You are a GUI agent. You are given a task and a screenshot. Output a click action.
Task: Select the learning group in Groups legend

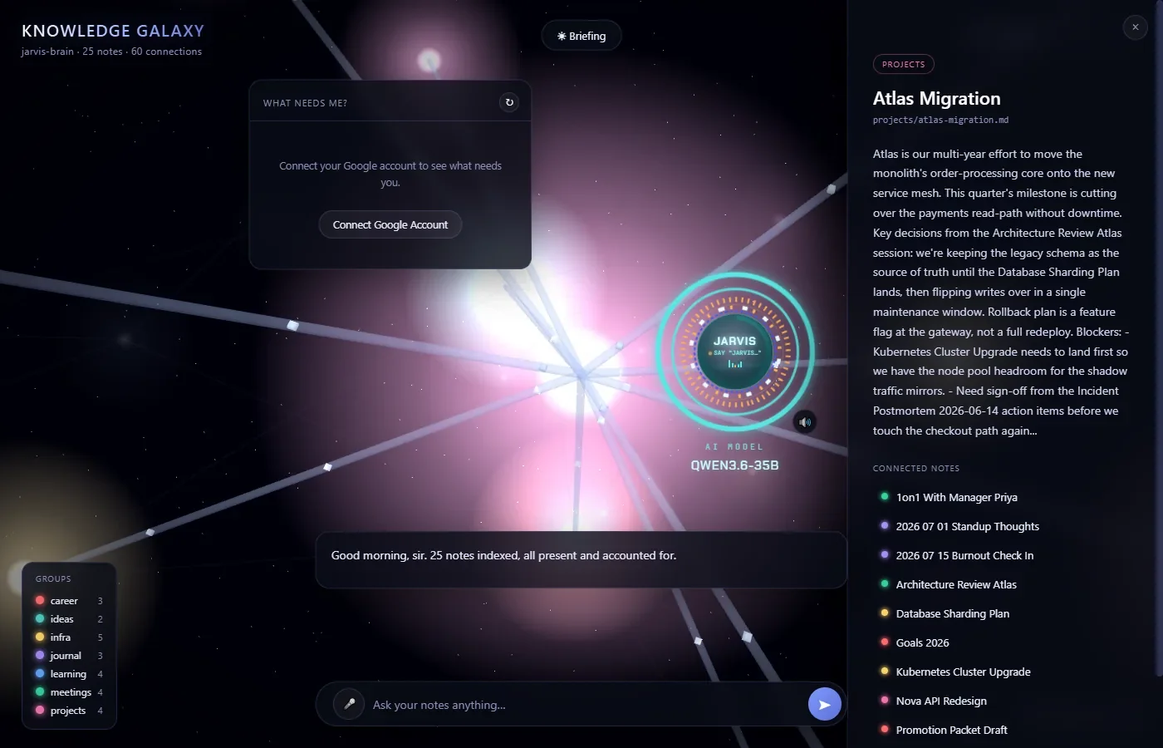pyautogui.click(x=69, y=673)
